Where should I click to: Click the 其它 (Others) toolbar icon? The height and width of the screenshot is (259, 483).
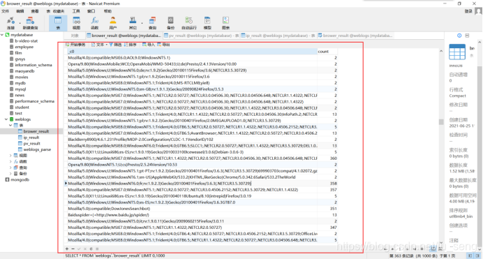tap(133, 23)
